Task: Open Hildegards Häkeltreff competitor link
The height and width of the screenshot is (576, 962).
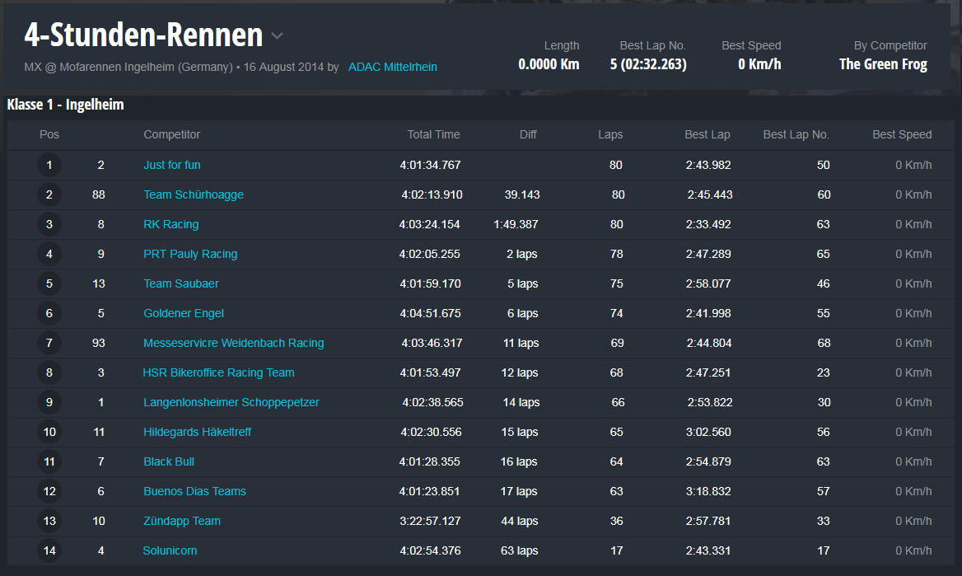Action: [x=198, y=432]
